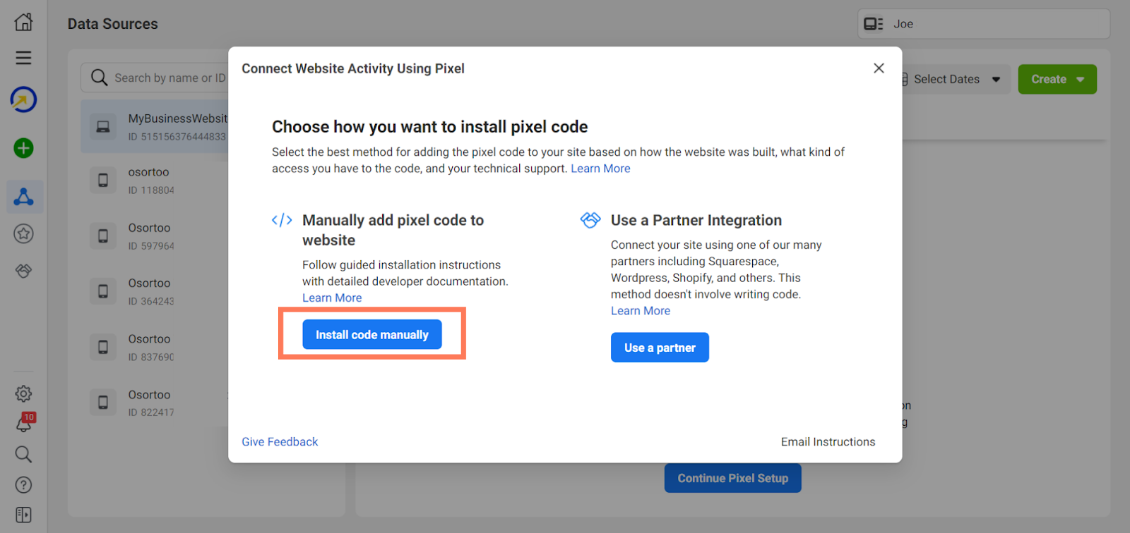Open the Data Sources triangle icon
The width and height of the screenshot is (1130, 533).
click(x=24, y=197)
